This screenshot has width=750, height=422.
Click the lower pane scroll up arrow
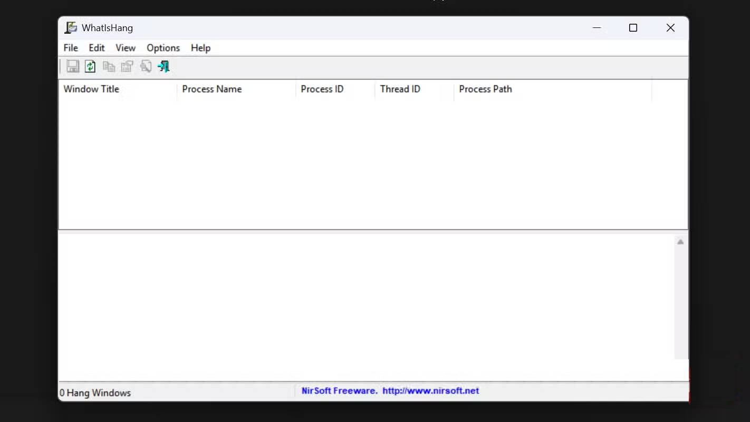(680, 242)
